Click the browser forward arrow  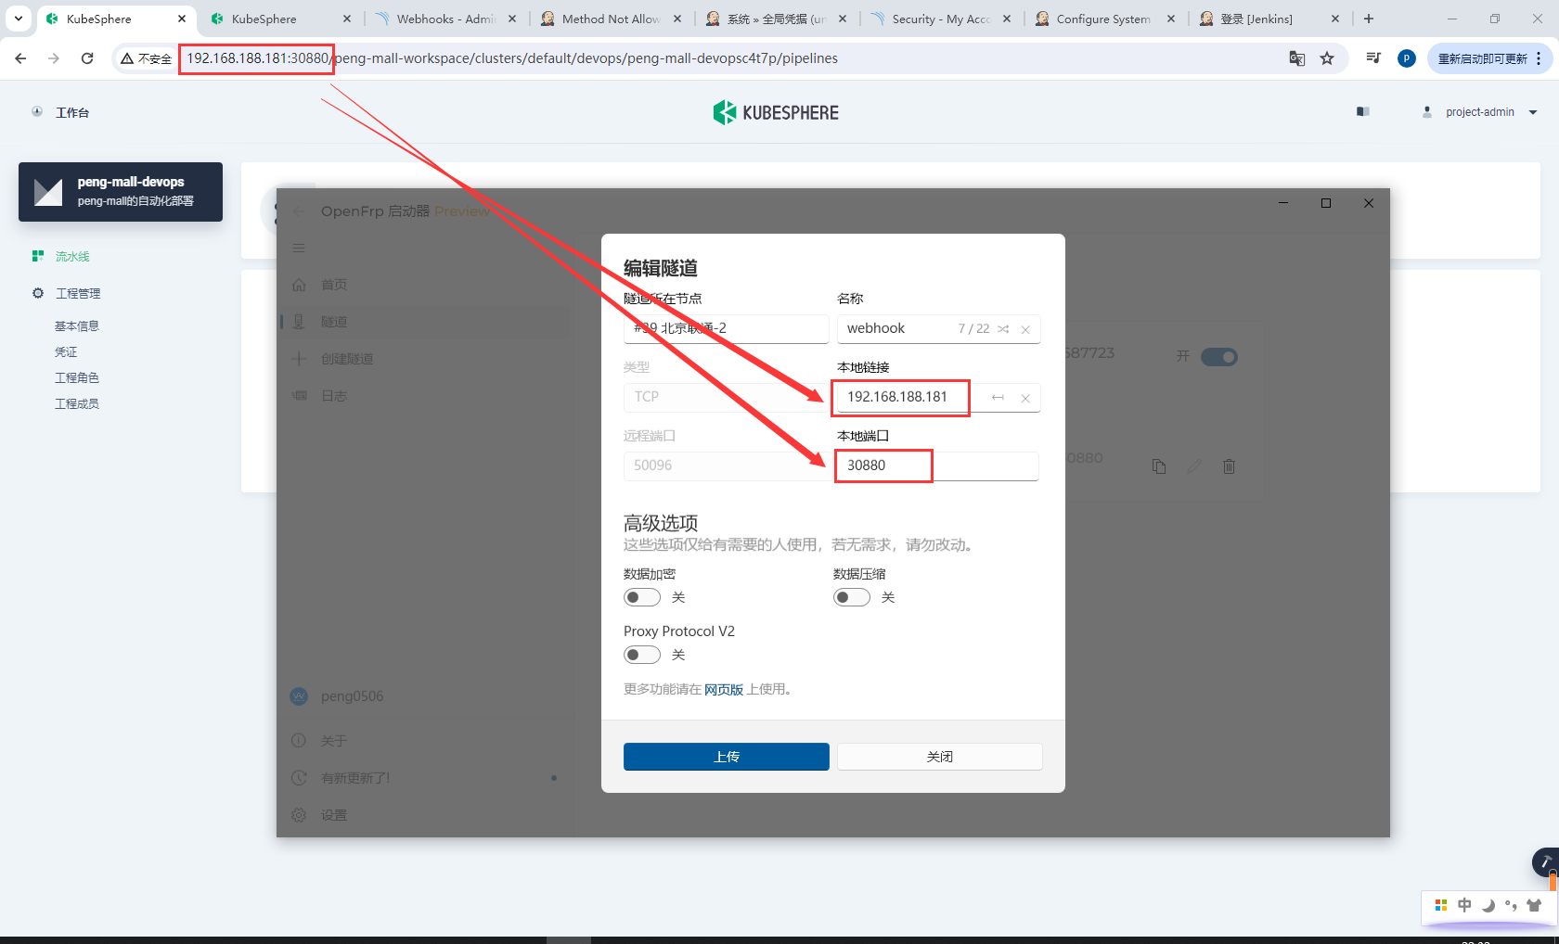click(54, 58)
